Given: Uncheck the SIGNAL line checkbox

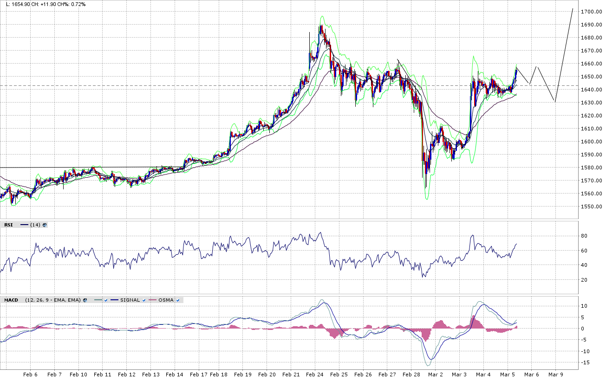Looking at the screenshot, I should (144, 300).
